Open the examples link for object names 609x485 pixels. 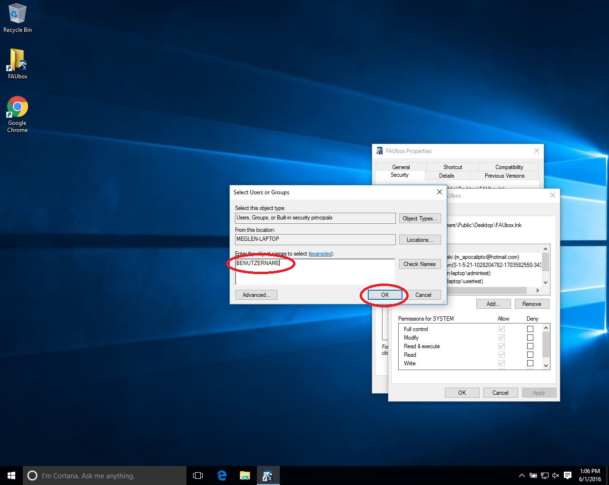(320, 254)
